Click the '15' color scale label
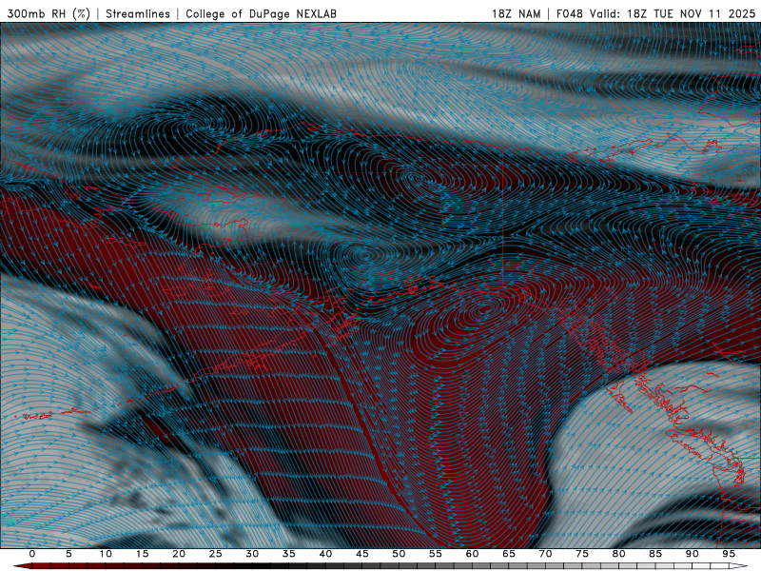Viewport: 761px width, 571px height. 142,554
